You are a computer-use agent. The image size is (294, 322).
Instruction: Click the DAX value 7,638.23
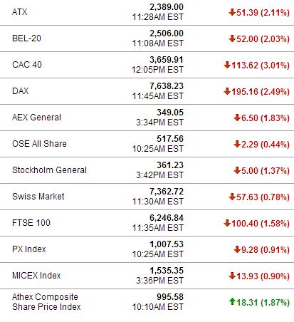tap(167, 86)
